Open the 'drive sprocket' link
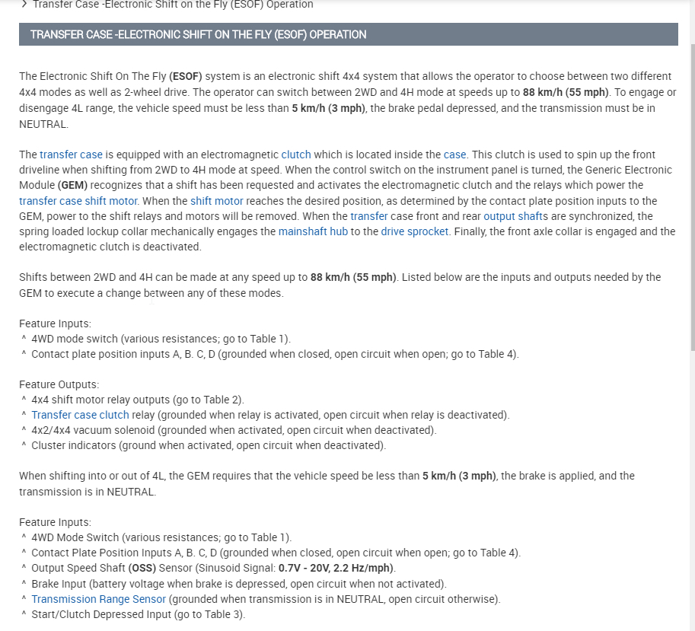 tap(415, 231)
